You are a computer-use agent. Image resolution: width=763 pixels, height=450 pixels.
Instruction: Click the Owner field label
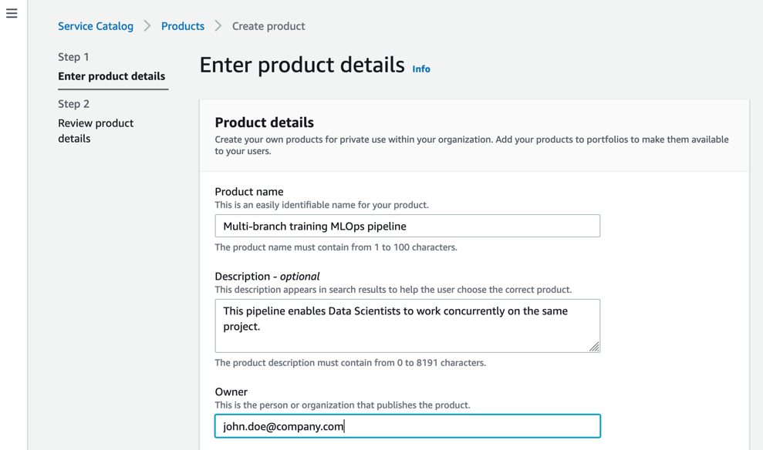(x=231, y=391)
